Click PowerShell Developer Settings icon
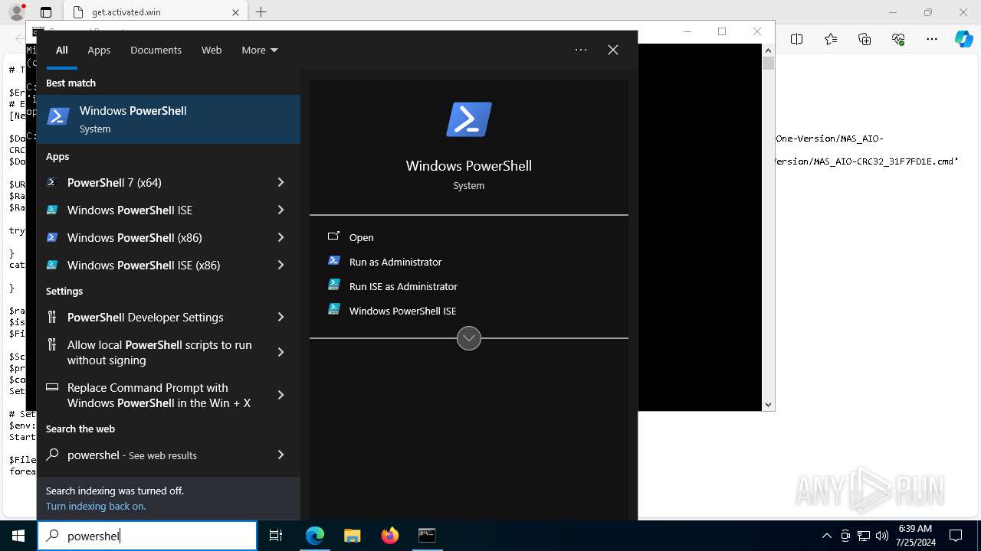Image resolution: width=981 pixels, height=551 pixels. 52,317
